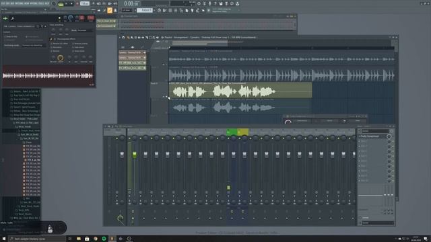Image resolution: width=431 pixels, height=242 pixels.
Task: Click the transport Play button
Action: click(66, 4)
